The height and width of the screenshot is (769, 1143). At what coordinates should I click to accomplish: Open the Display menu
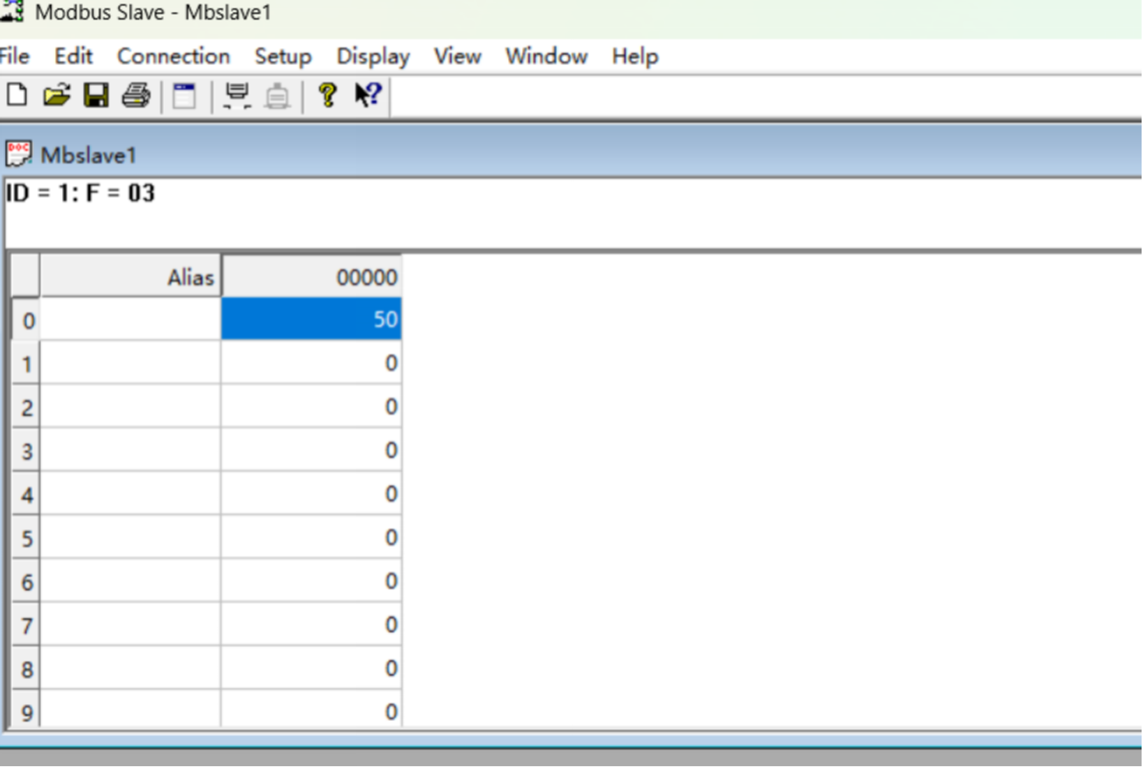pyautogui.click(x=373, y=57)
